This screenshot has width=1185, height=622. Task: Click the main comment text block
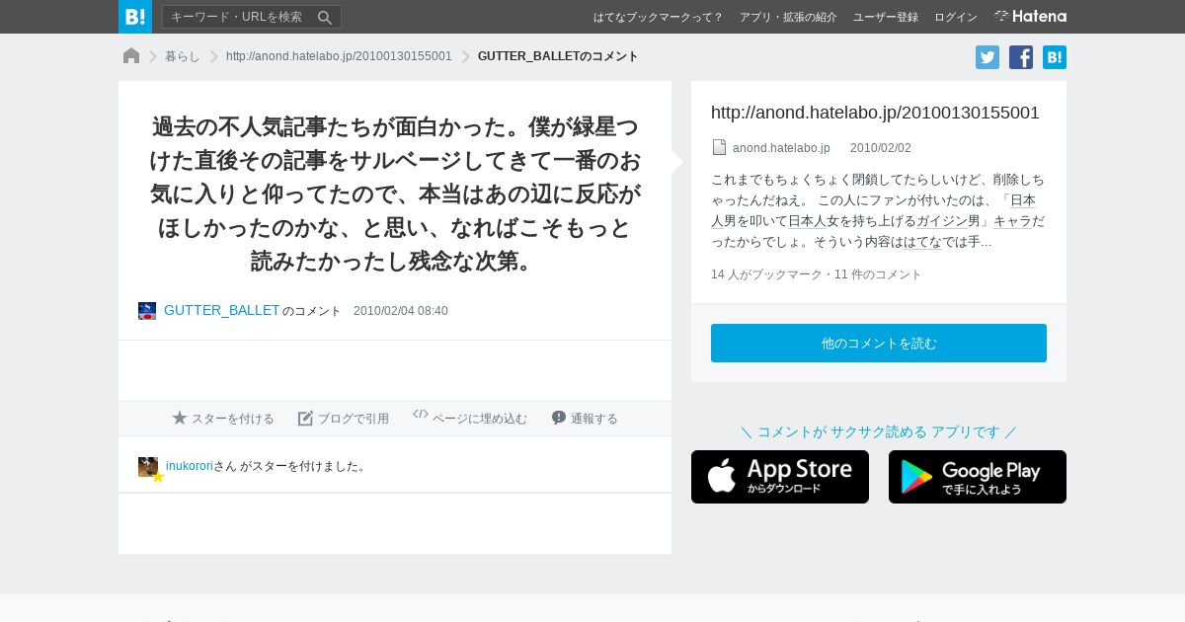pyautogui.click(x=395, y=194)
